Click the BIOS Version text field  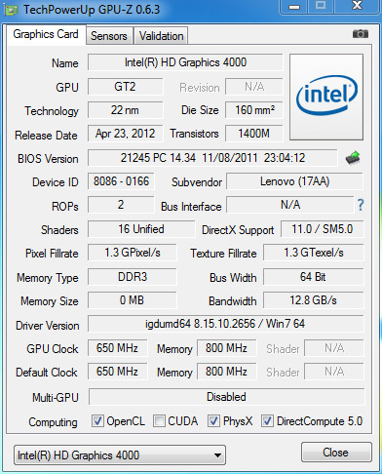(212, 158)
